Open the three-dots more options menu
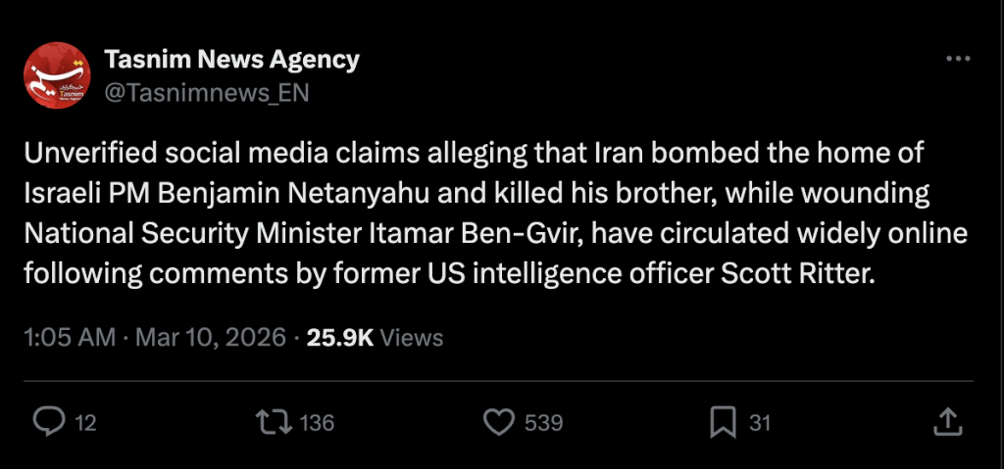The width and height of the screenshot is (1004, 469). [x=957, y=60]
